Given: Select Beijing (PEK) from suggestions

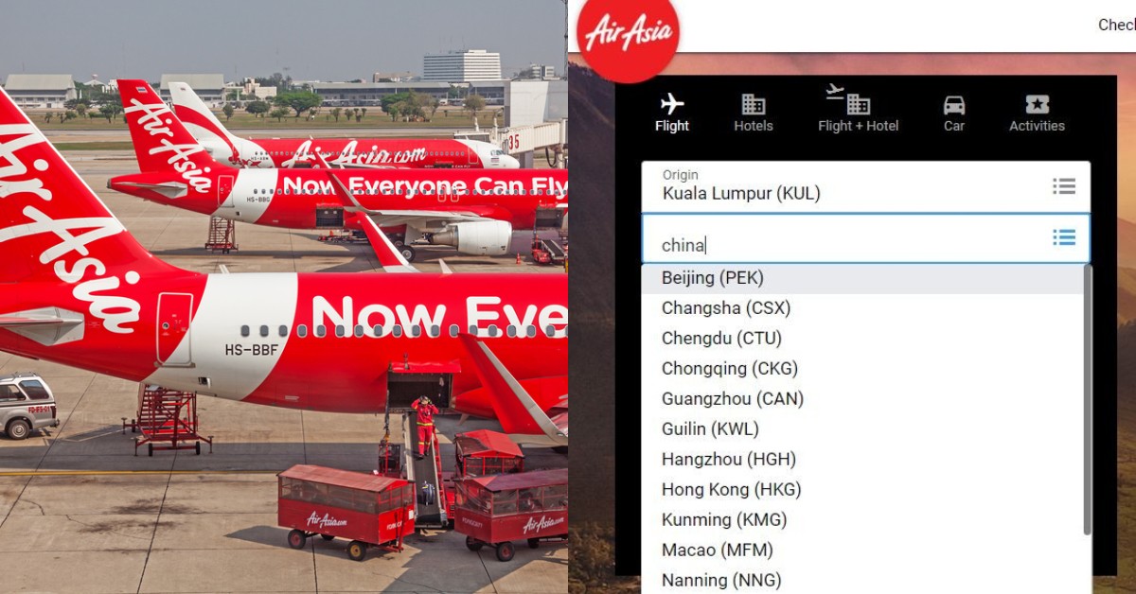Looking at the screenshot, I should pyautogui.click(x=861, y=278).
